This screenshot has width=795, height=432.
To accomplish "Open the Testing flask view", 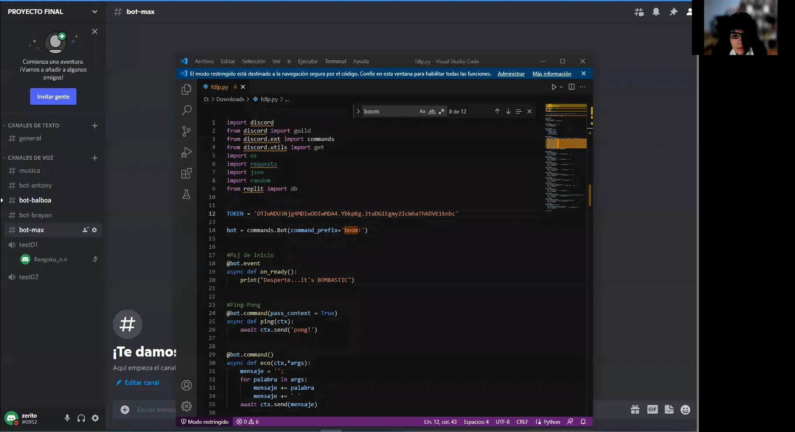I will [187, 194].
